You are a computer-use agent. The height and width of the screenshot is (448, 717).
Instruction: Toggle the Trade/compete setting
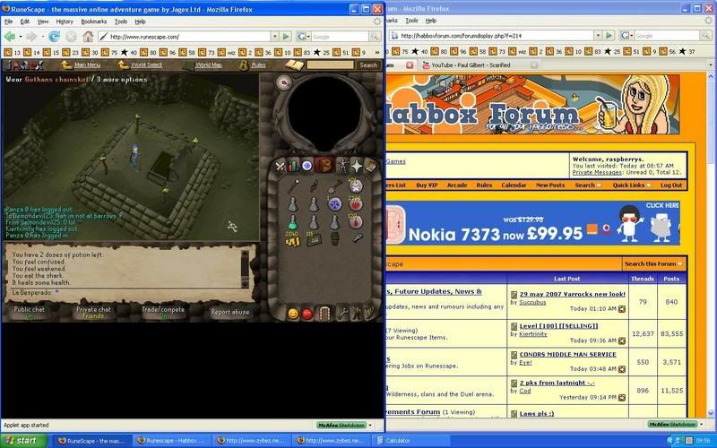pos(163,312)
